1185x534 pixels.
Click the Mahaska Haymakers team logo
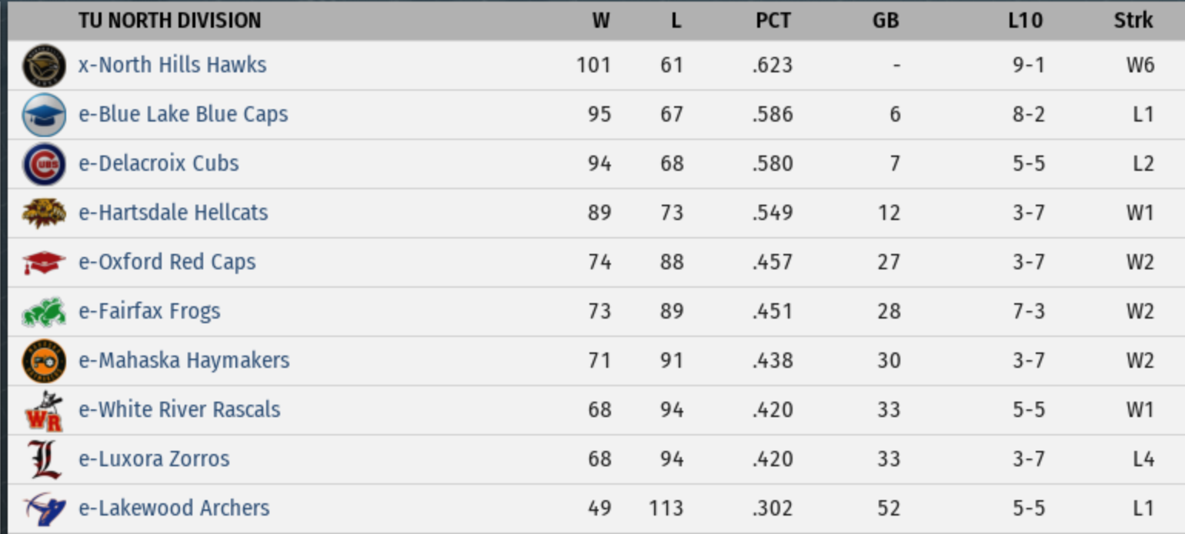point(44,361)
